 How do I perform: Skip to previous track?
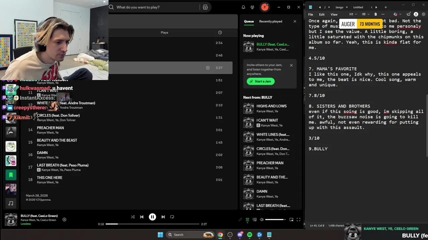click(x=142, y=217)
